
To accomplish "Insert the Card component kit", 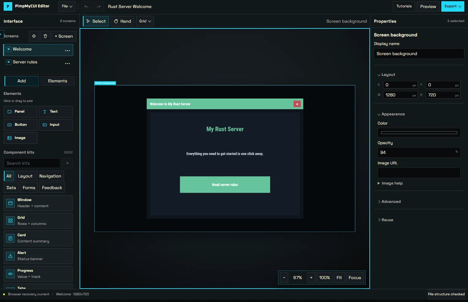I will pyautogui.click(x=38, y=238).
